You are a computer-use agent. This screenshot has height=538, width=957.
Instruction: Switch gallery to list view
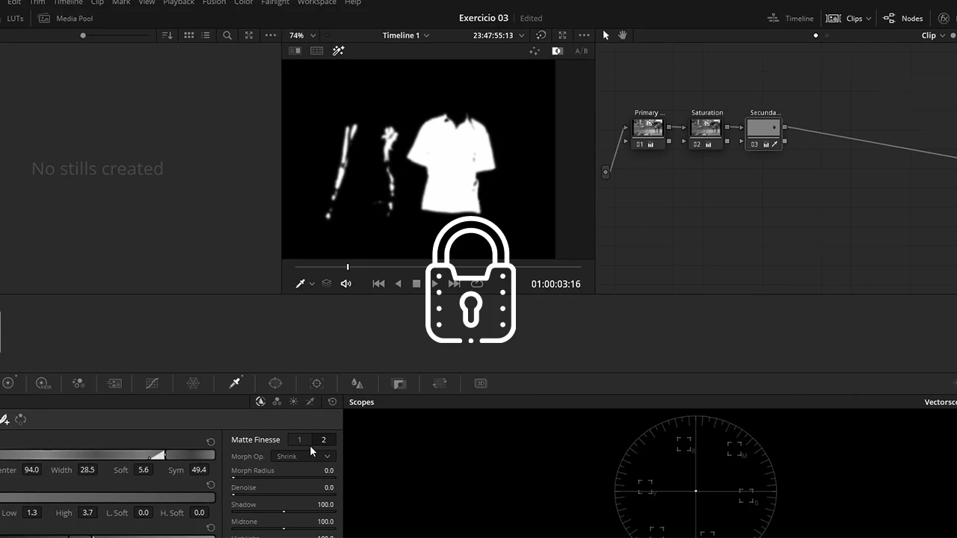point(206,35)
